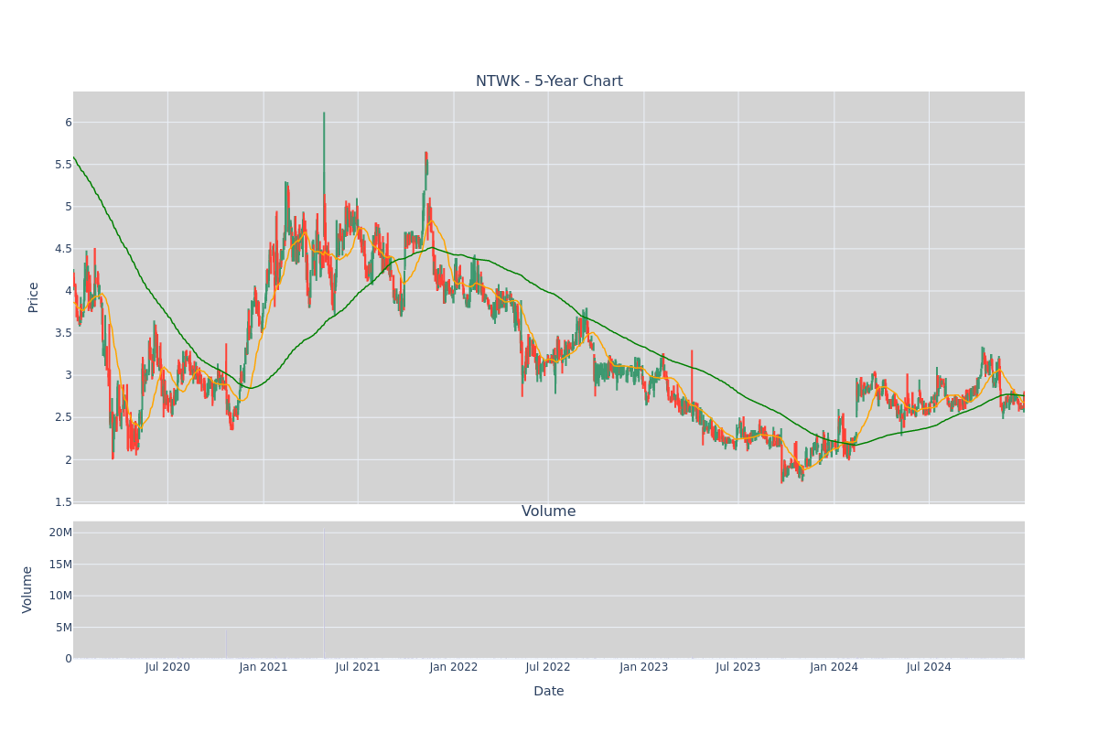The image size is (1098, 732).
Task: Click the 'Jan 2024' x-axis tick label
Action: [x=834, y=667]
